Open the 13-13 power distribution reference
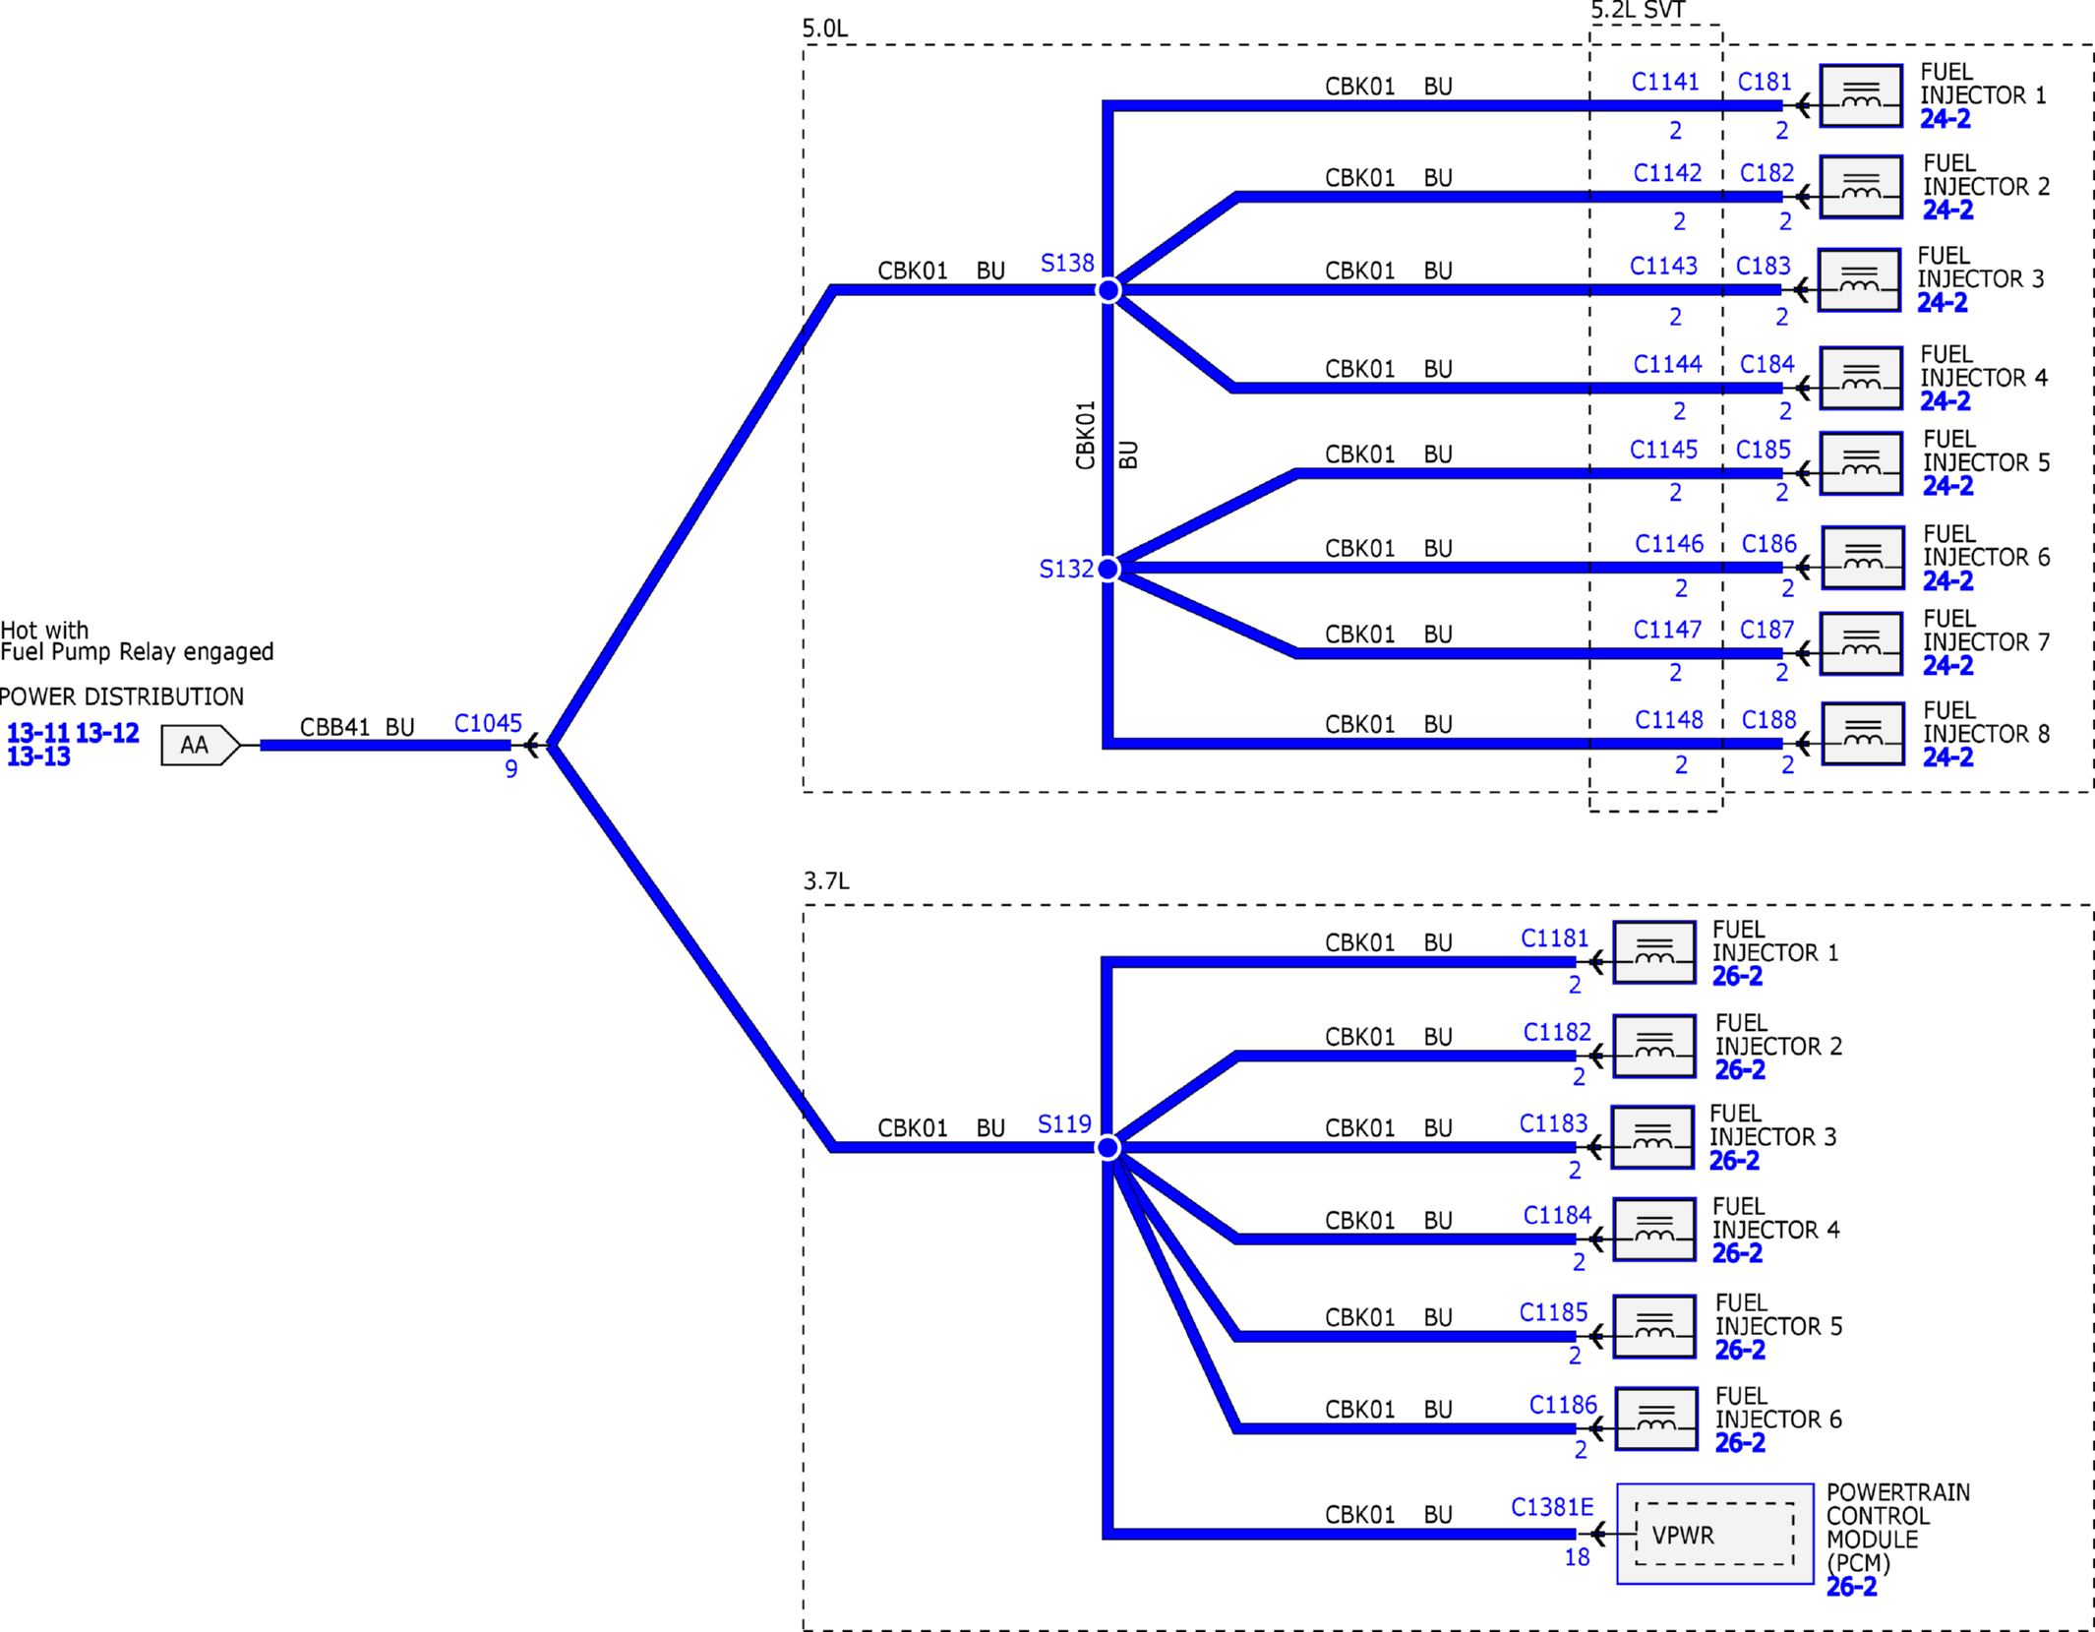Image resolution: width=2095 pixels, height=1632 pixels. pos(38,756)
